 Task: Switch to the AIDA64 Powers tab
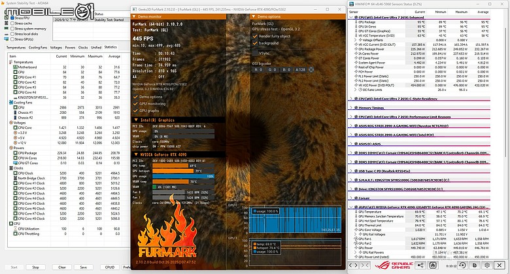pyautogui.click(x=70, y=48)
